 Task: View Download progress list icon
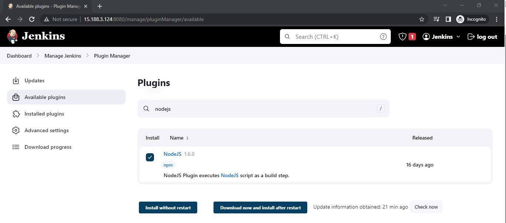pyautogui.click(x=16, y=147)
